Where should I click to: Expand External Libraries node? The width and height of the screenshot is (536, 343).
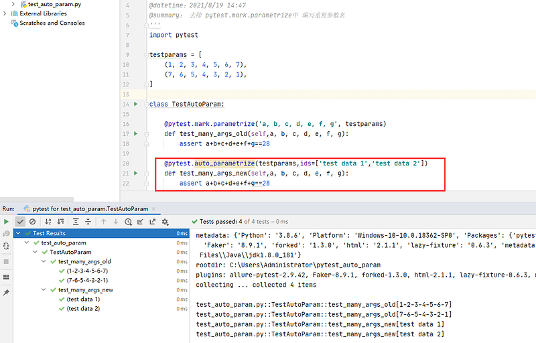5,13
